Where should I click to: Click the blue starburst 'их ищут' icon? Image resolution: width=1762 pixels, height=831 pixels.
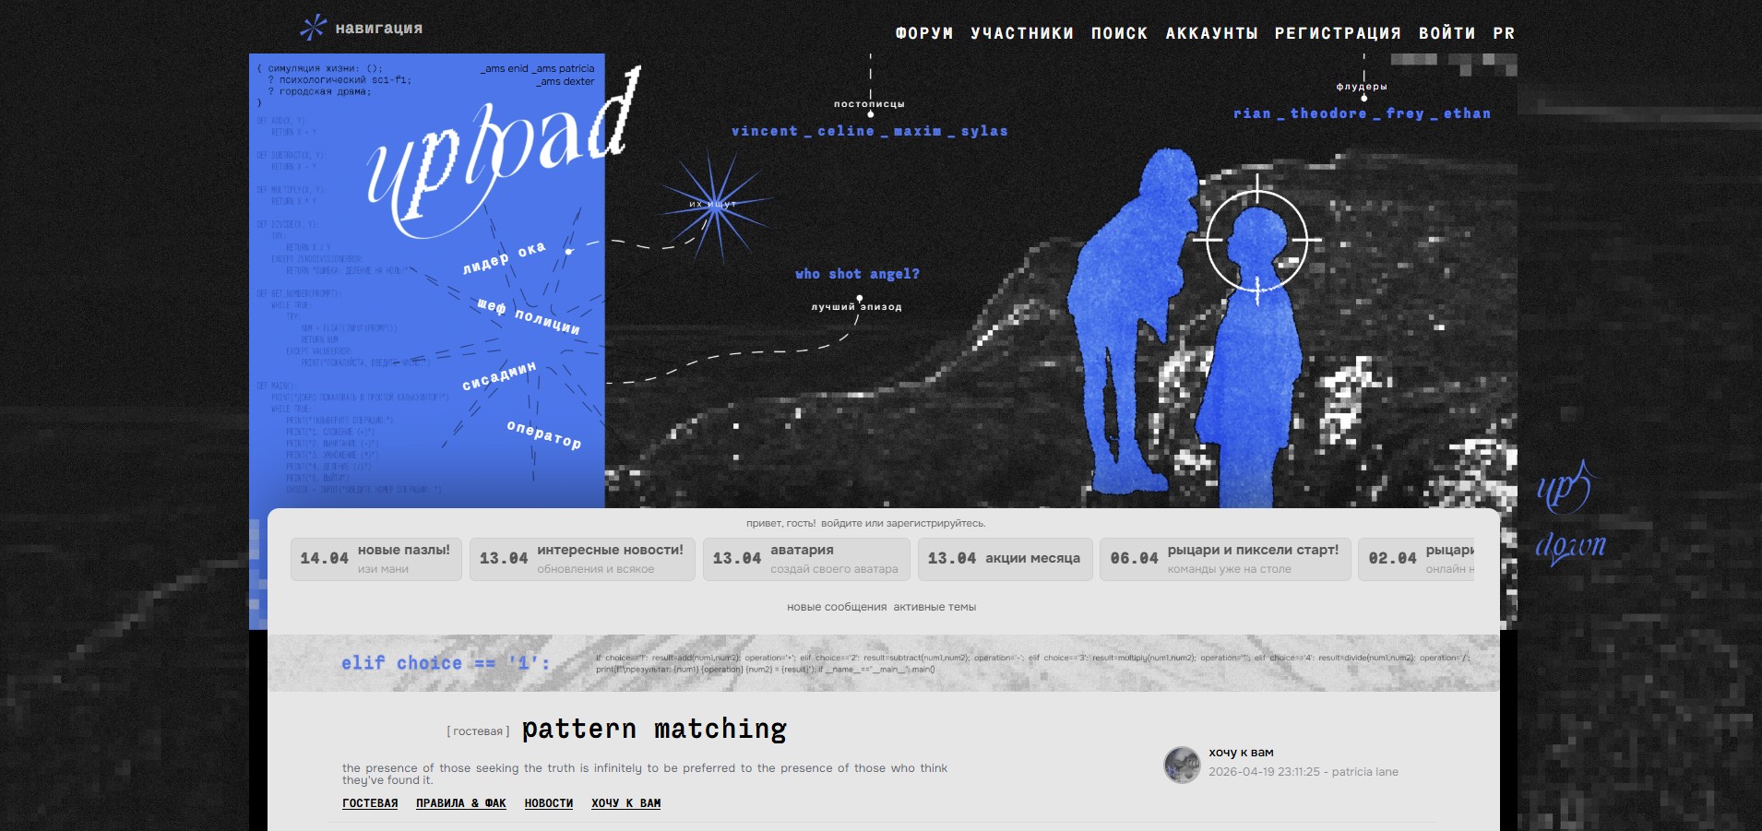713,205
